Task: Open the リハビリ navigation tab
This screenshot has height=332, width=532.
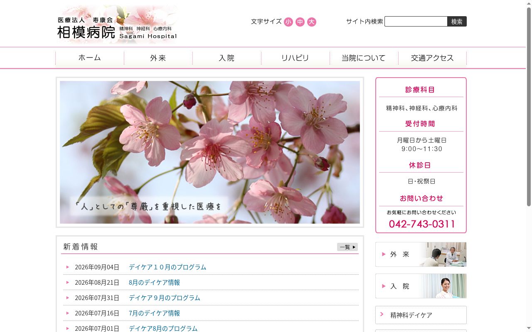Action: (296, 58)
